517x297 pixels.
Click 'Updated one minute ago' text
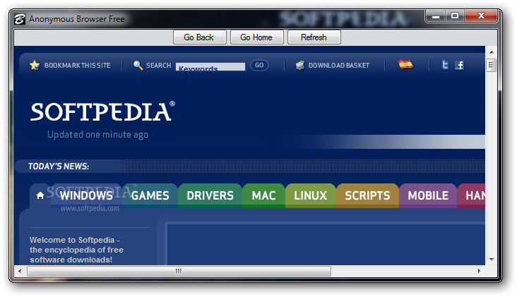97,134
